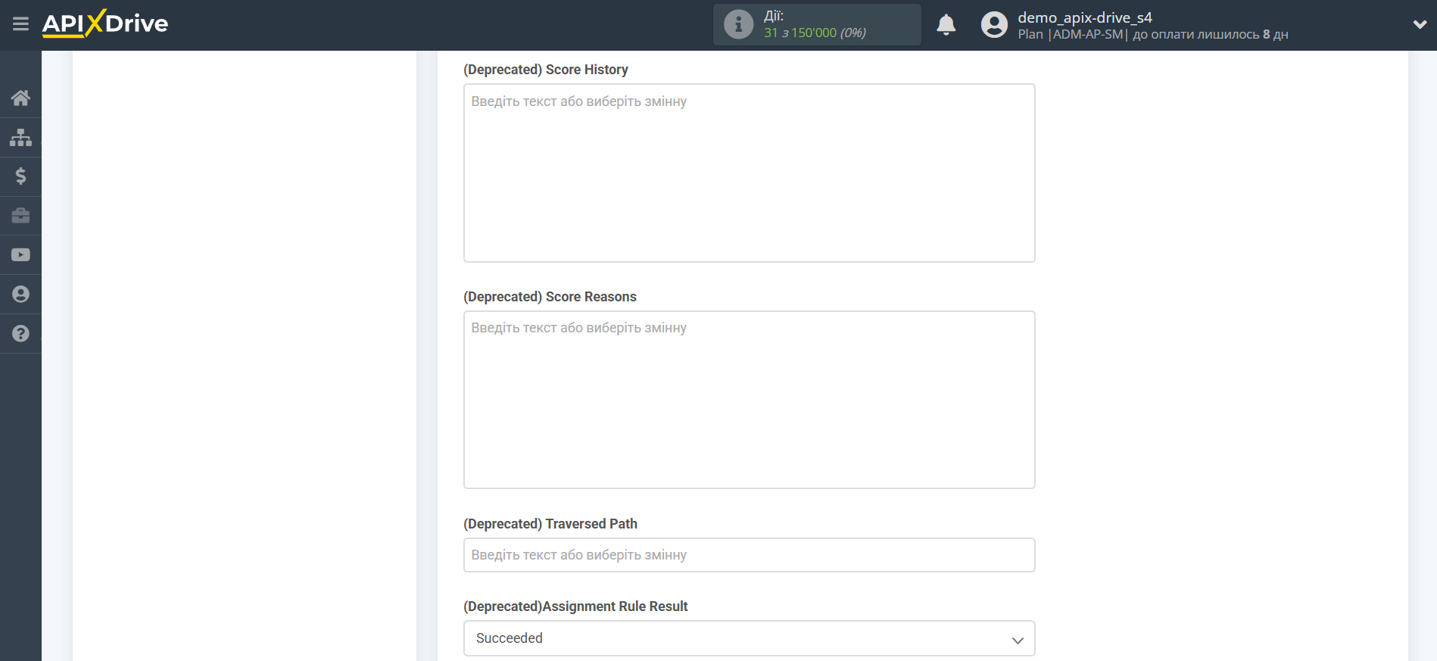Open notifications bell
The height and width of the screenshot is (661, 1437).
point(946,25)
